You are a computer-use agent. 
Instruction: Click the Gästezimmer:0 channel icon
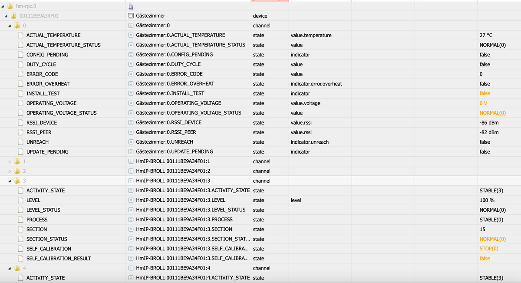coord(131,26)
